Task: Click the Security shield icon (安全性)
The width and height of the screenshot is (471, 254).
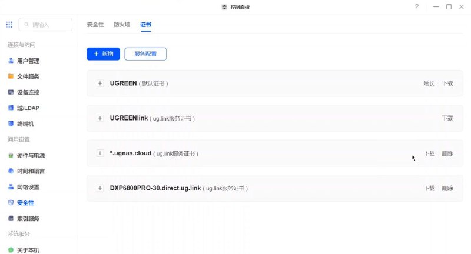Action: tap(11, 203)
